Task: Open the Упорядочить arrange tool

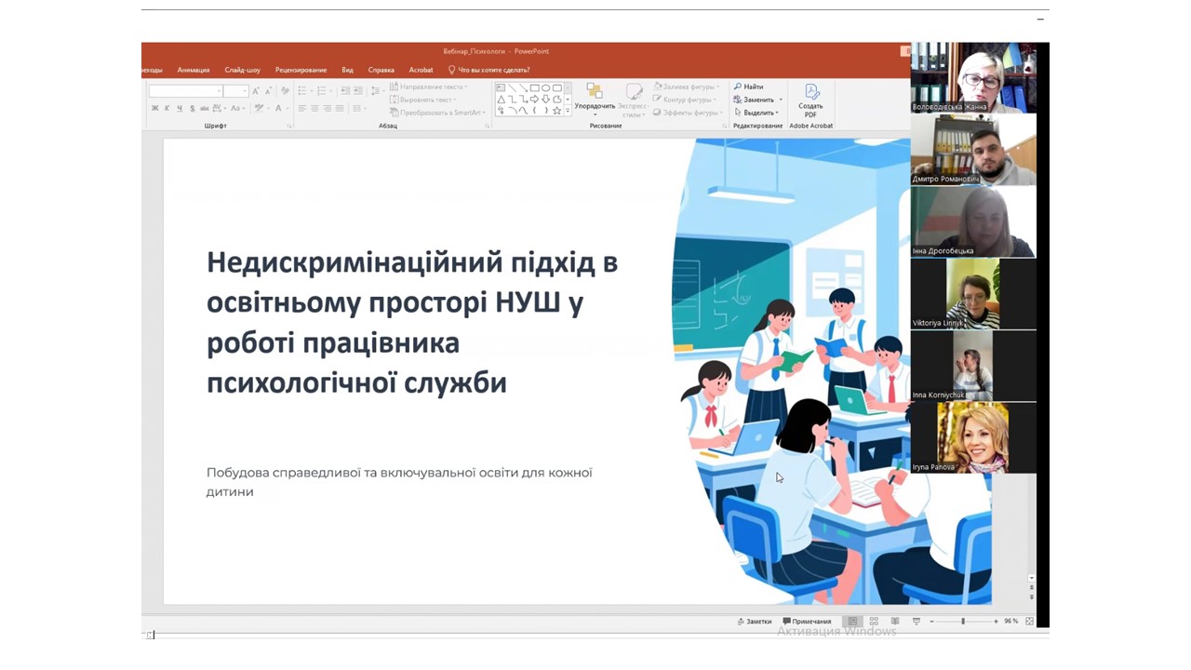Action: tap(595, 97)
